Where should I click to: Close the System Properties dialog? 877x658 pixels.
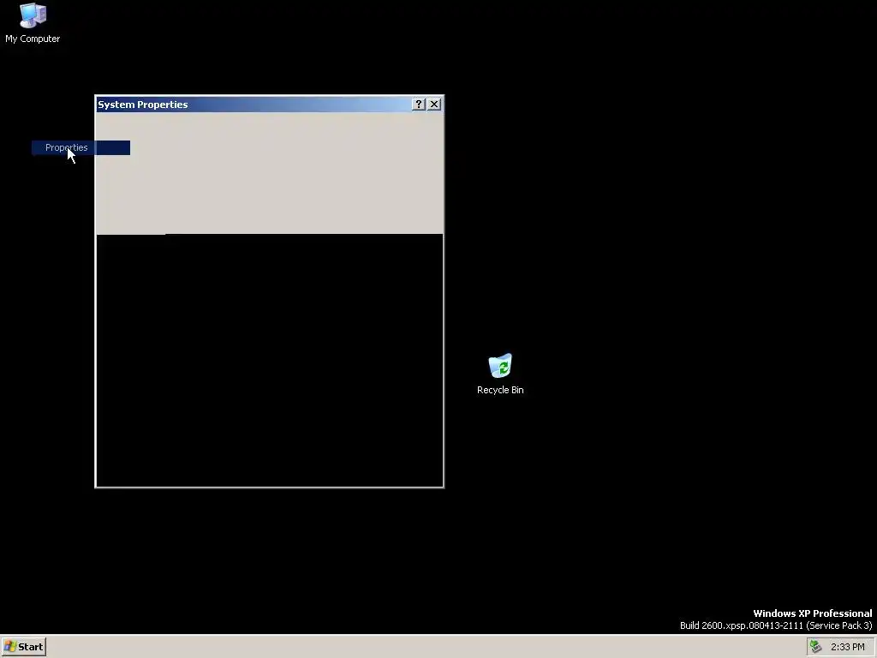pyautogui.click(x=434, y=104)
